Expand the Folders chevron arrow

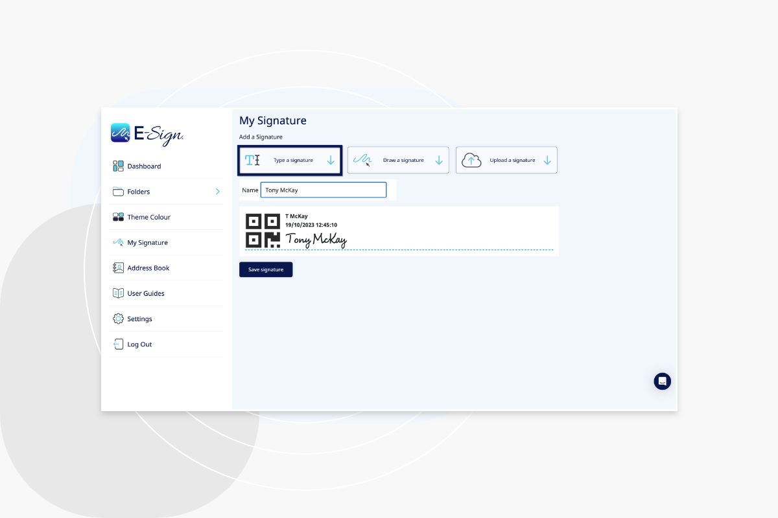point(218,192)
